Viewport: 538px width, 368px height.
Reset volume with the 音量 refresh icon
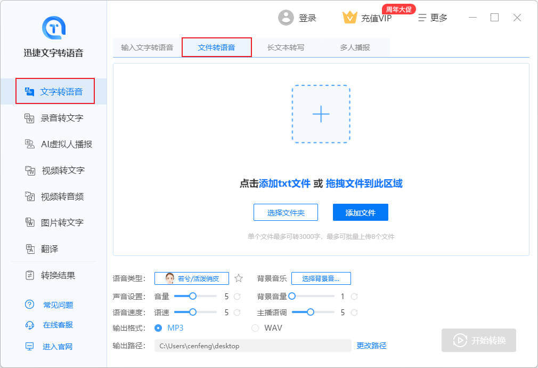tap(237, 297)
